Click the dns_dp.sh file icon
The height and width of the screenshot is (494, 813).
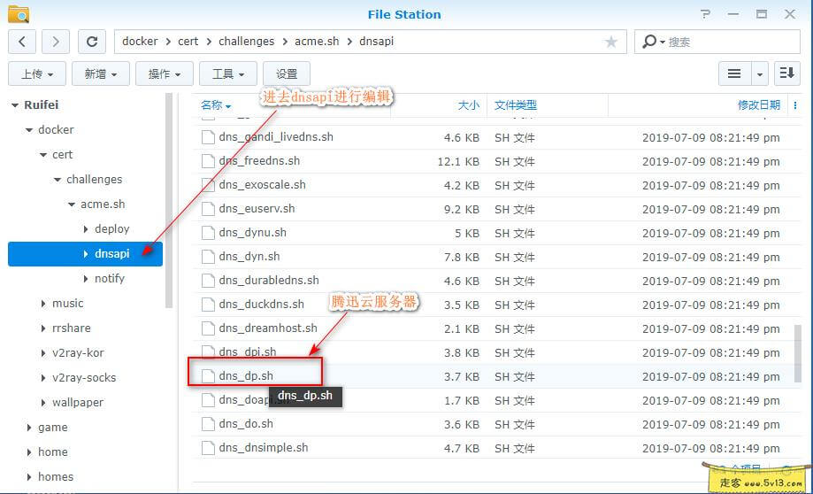click(x=208, y=376)
